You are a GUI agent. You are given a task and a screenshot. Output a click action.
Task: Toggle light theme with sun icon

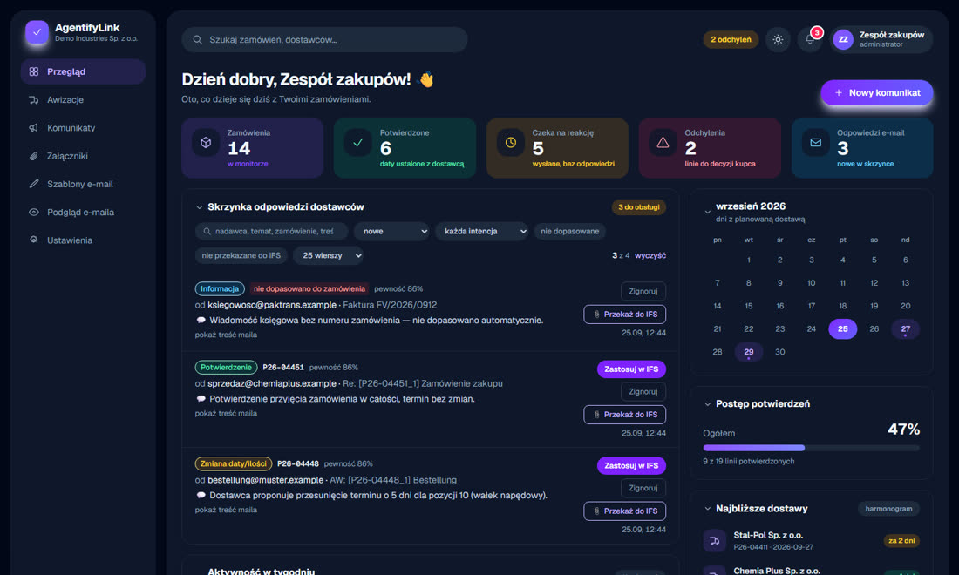[778, 40]
